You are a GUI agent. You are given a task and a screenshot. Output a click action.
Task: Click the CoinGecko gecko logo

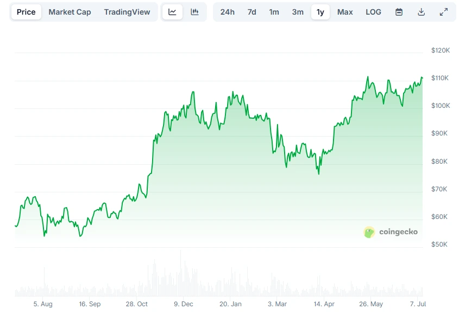click(369, 231)
